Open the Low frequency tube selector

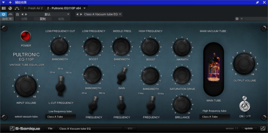pos(60,117)
